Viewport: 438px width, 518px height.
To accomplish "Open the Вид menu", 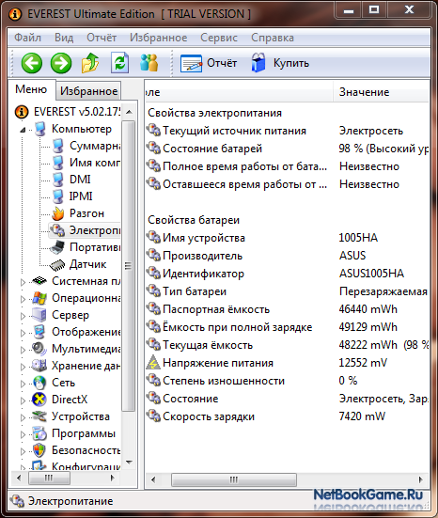I will pyautogui.click(x=64, y=38).
